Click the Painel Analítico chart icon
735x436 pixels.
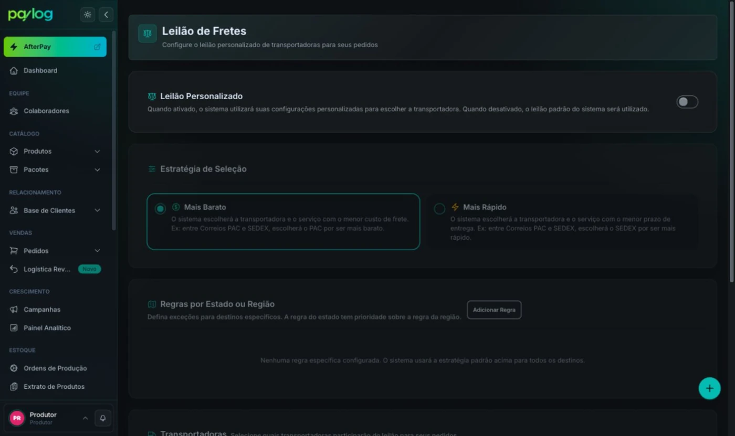tap(14, 328)
